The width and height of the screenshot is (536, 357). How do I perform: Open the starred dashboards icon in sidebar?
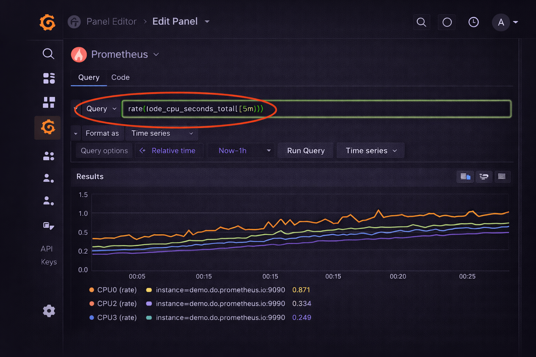click(x=49, y=78)
